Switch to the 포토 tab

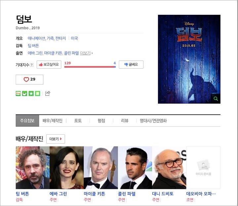pyautogui.click(x=78, y=120)
